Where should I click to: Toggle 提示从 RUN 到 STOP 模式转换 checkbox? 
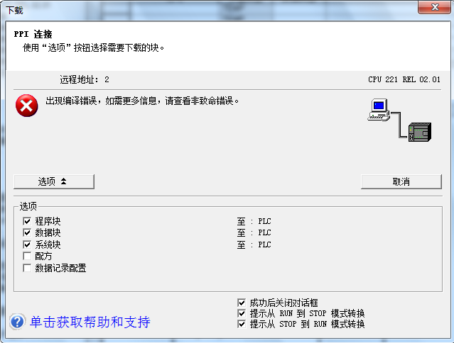point(243,313)
